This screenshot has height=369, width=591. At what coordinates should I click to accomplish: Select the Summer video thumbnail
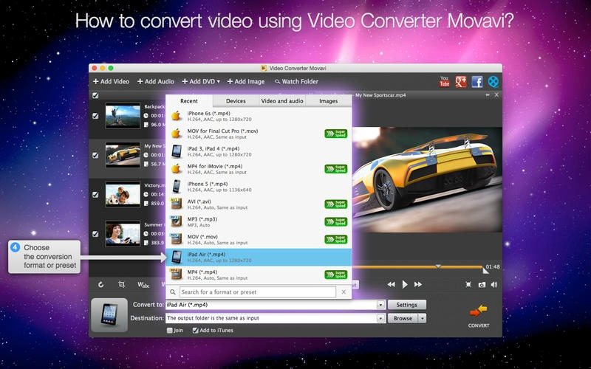[123, 234]
